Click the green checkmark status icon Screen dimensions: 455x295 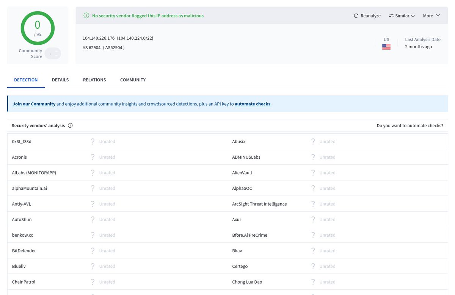coord(86,16)
